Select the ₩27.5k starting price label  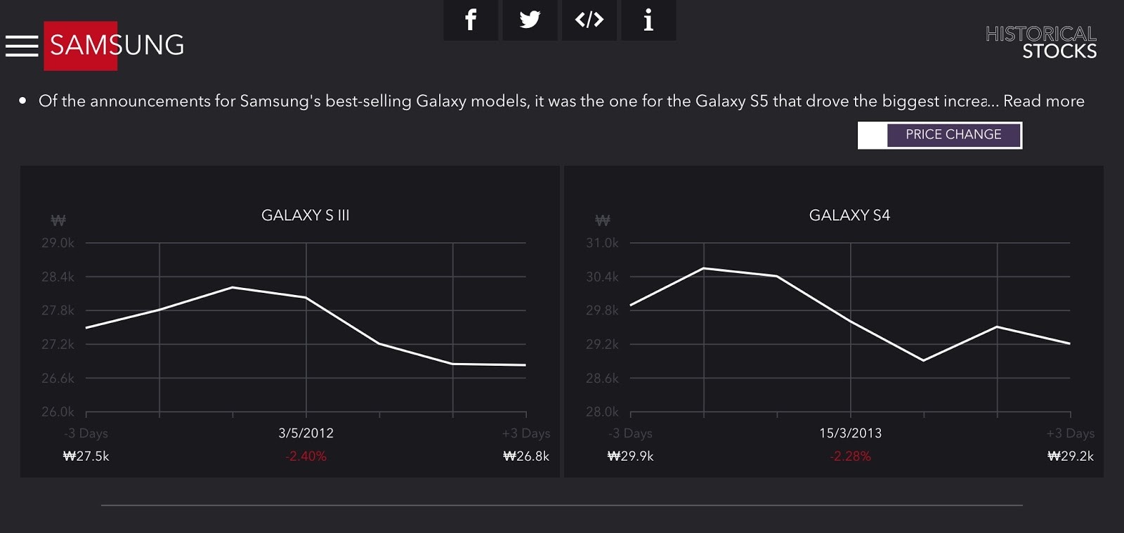[x=86, y=456]
